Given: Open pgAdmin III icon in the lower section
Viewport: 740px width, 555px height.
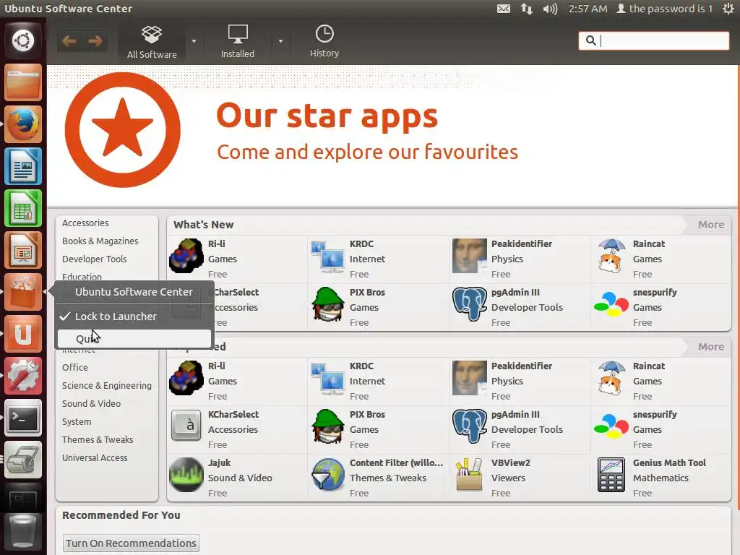Looking at the screenshot, I should point(469,426).
